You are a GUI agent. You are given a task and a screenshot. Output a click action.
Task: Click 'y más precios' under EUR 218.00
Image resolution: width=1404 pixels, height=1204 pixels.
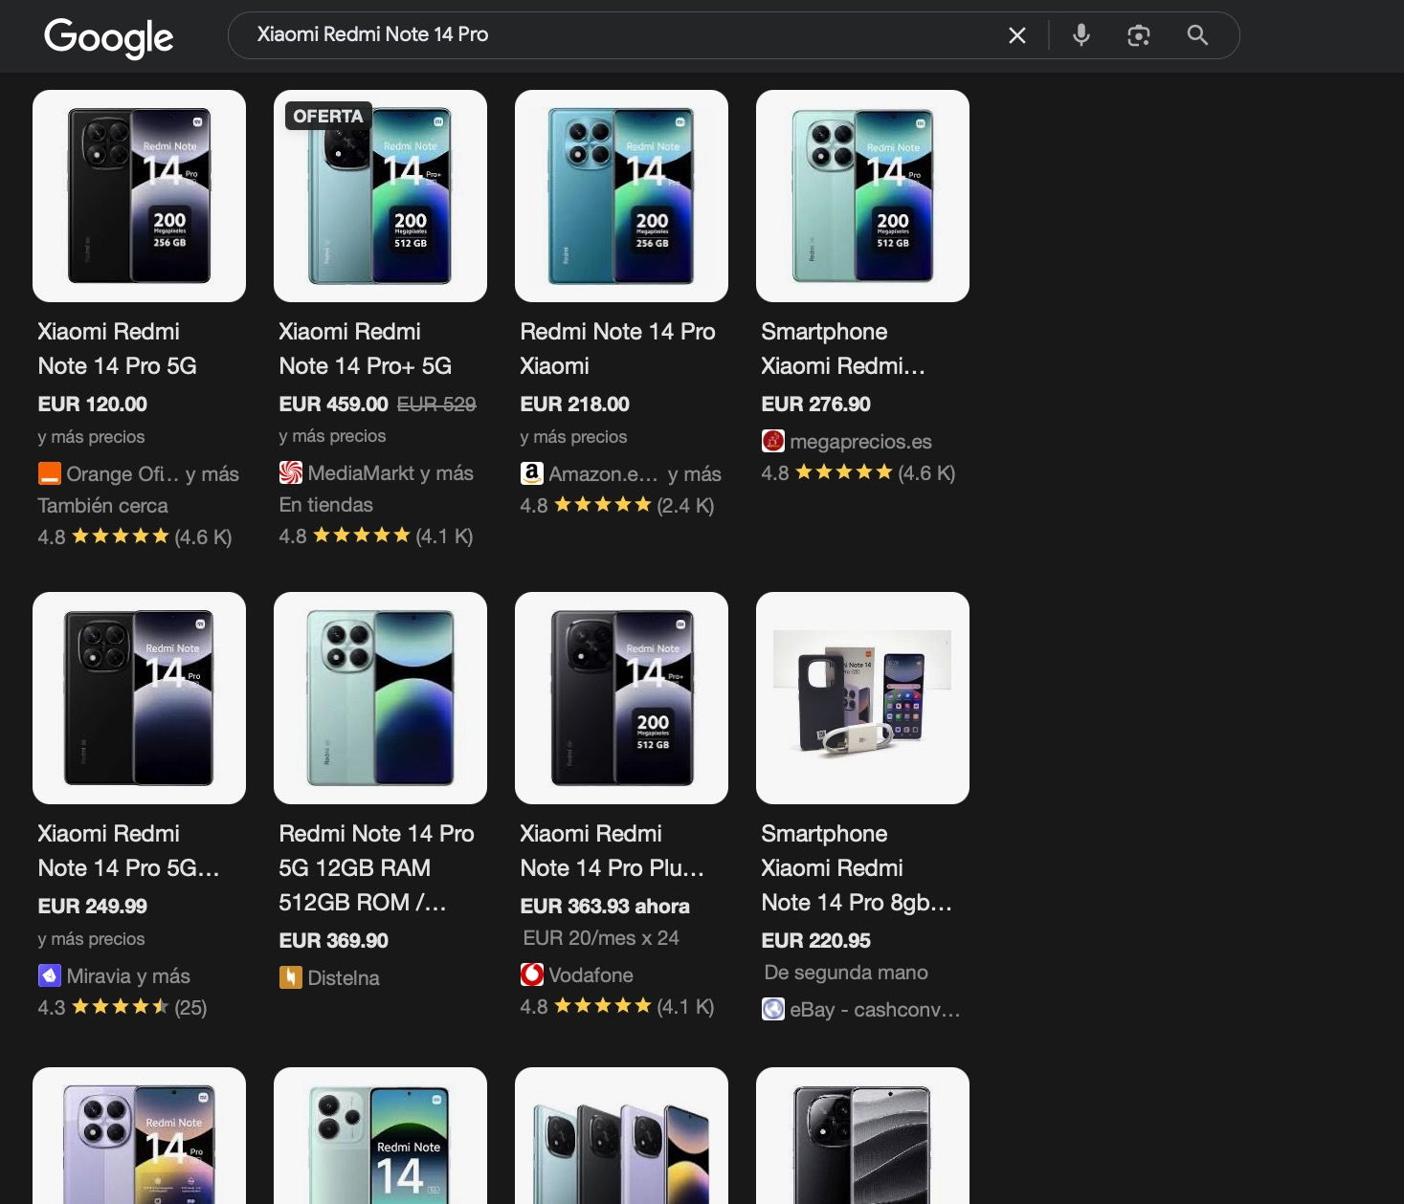coord(573,437)
